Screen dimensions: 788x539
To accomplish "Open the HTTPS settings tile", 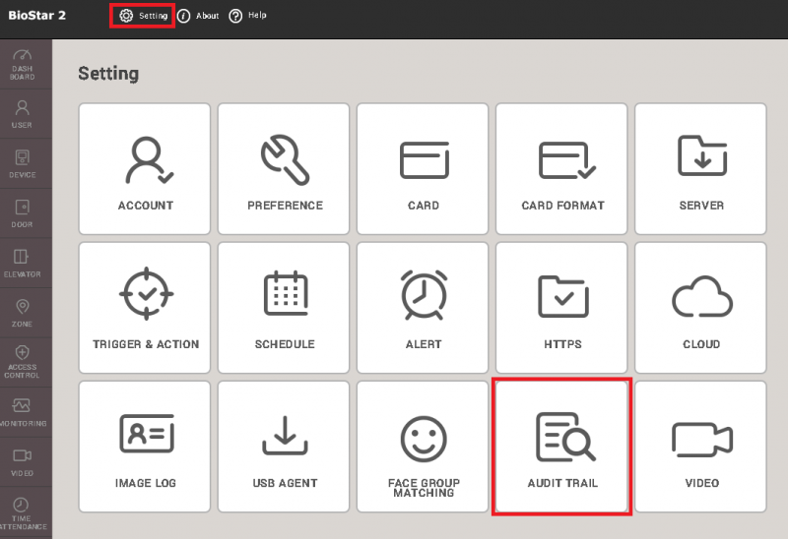I will tap(562, 308).
